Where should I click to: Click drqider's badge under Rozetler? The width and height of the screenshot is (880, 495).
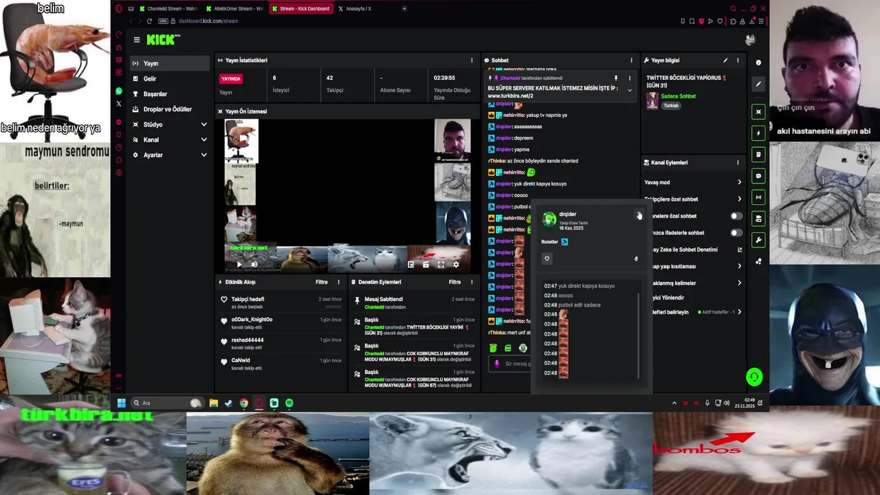coord(564,242)
